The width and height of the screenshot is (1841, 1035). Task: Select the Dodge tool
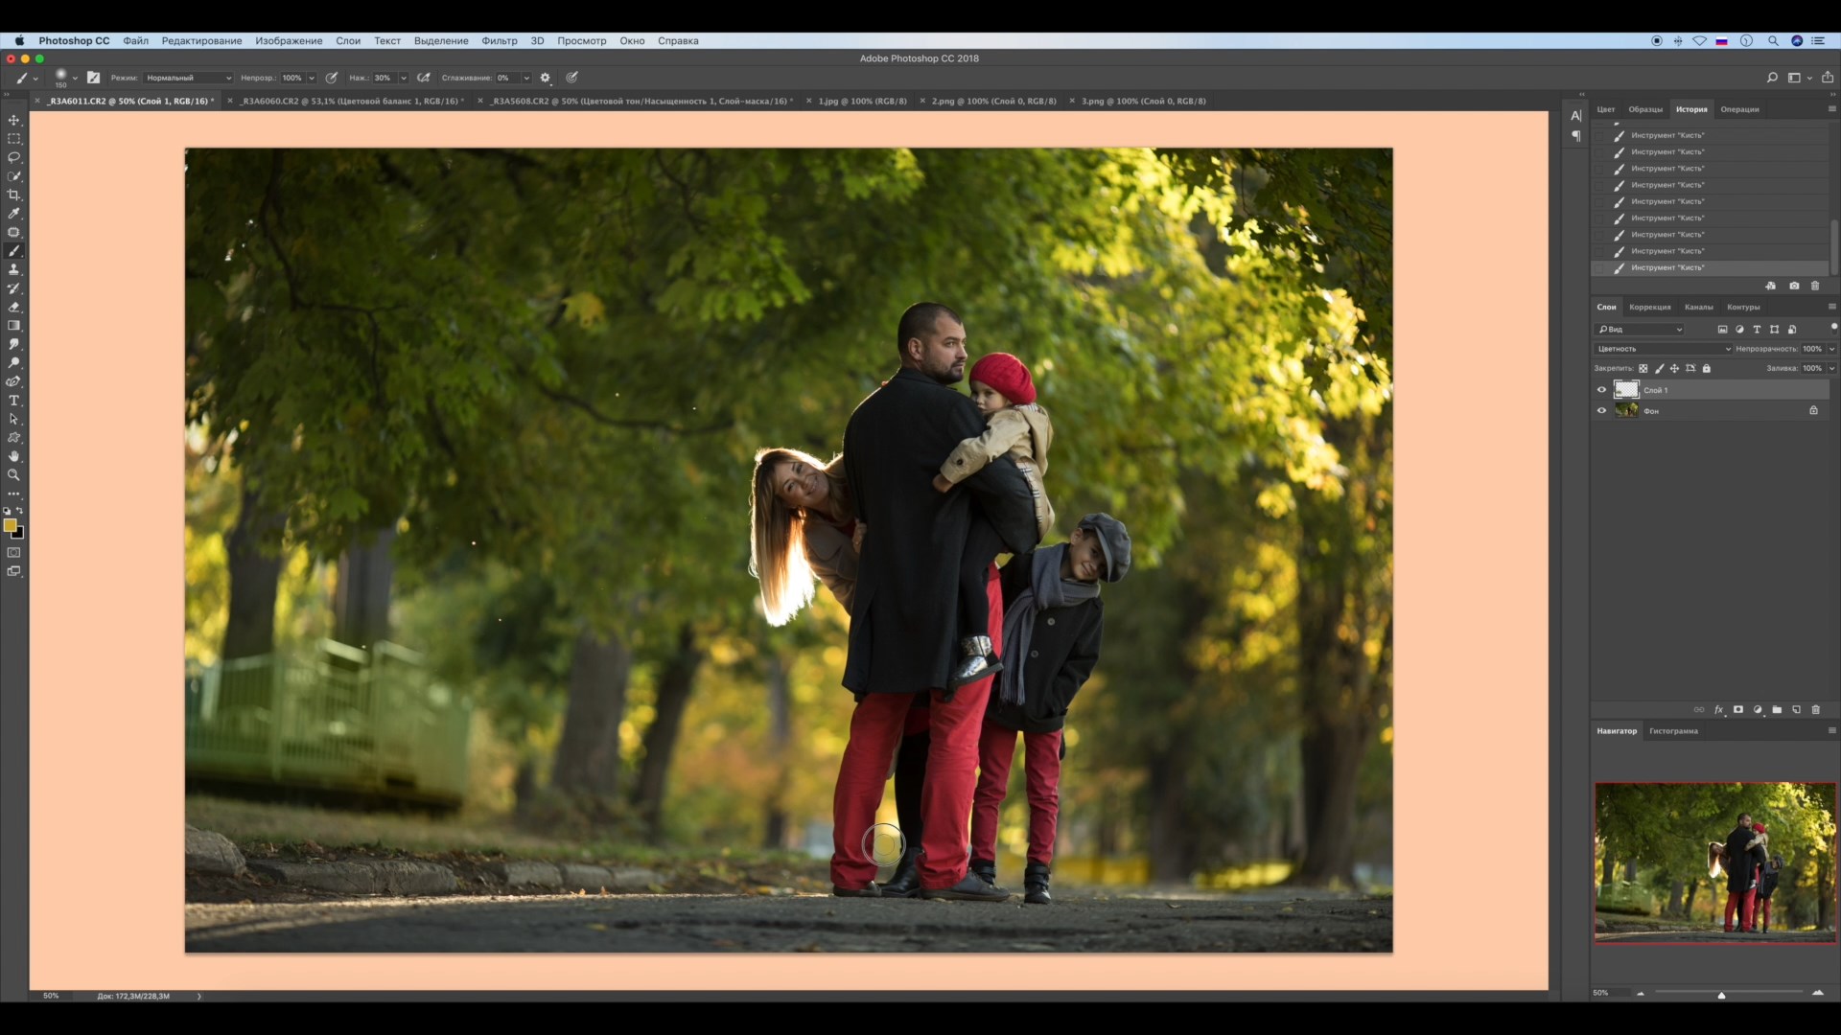(x=13, y=363)
